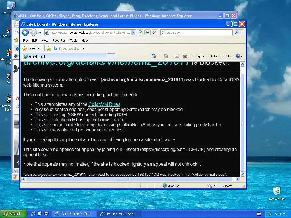Follow the CollabVM Rules link
291x218 pixels.
tap(104, 104)
